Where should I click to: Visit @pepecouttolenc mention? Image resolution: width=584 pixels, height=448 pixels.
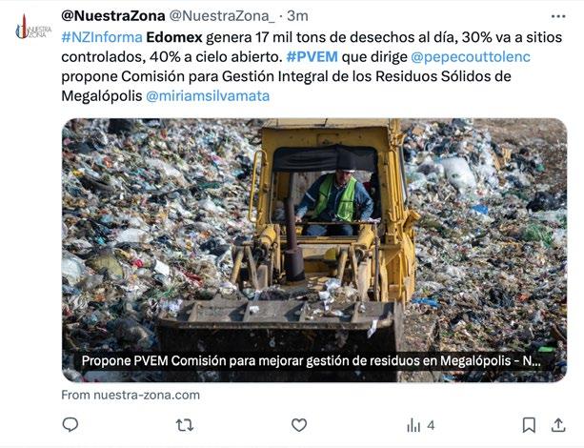tap(471, 56)
